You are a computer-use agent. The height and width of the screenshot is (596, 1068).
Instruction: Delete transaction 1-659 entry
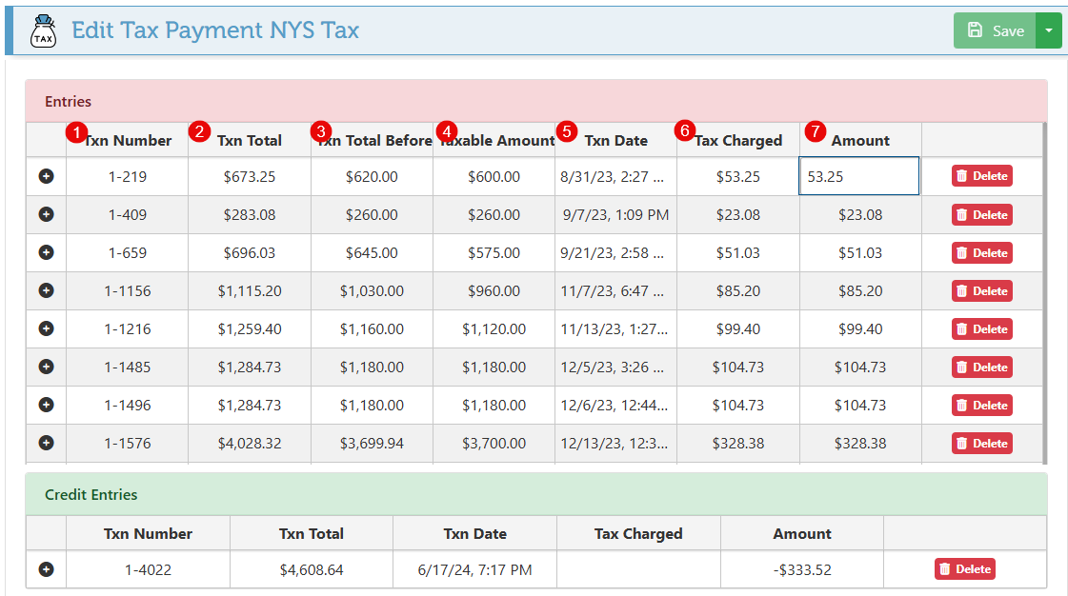point(981,253)
